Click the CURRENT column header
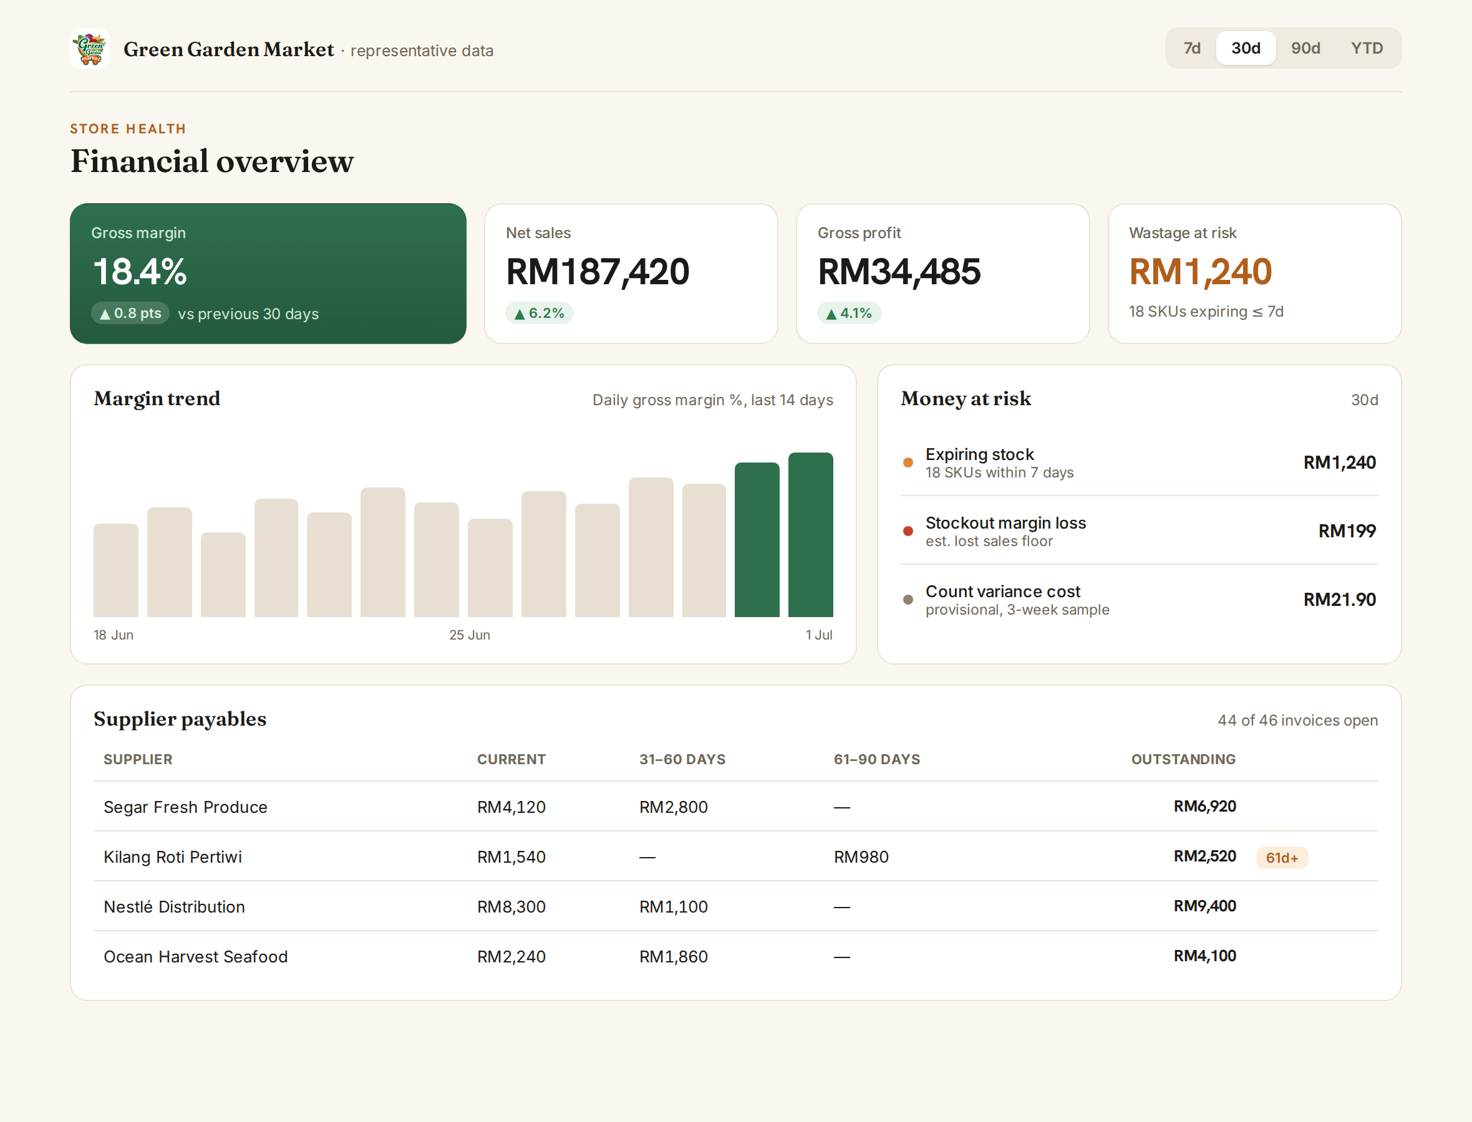 pyautogui.click(x=511, y=759)
